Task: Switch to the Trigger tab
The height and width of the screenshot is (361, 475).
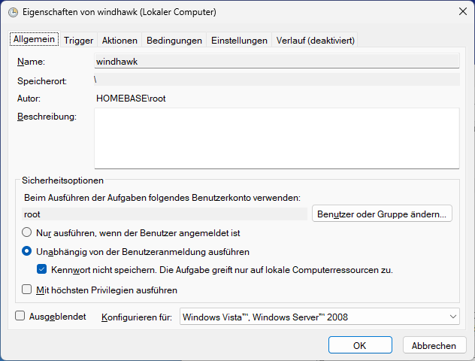Action: click(78, 41)
